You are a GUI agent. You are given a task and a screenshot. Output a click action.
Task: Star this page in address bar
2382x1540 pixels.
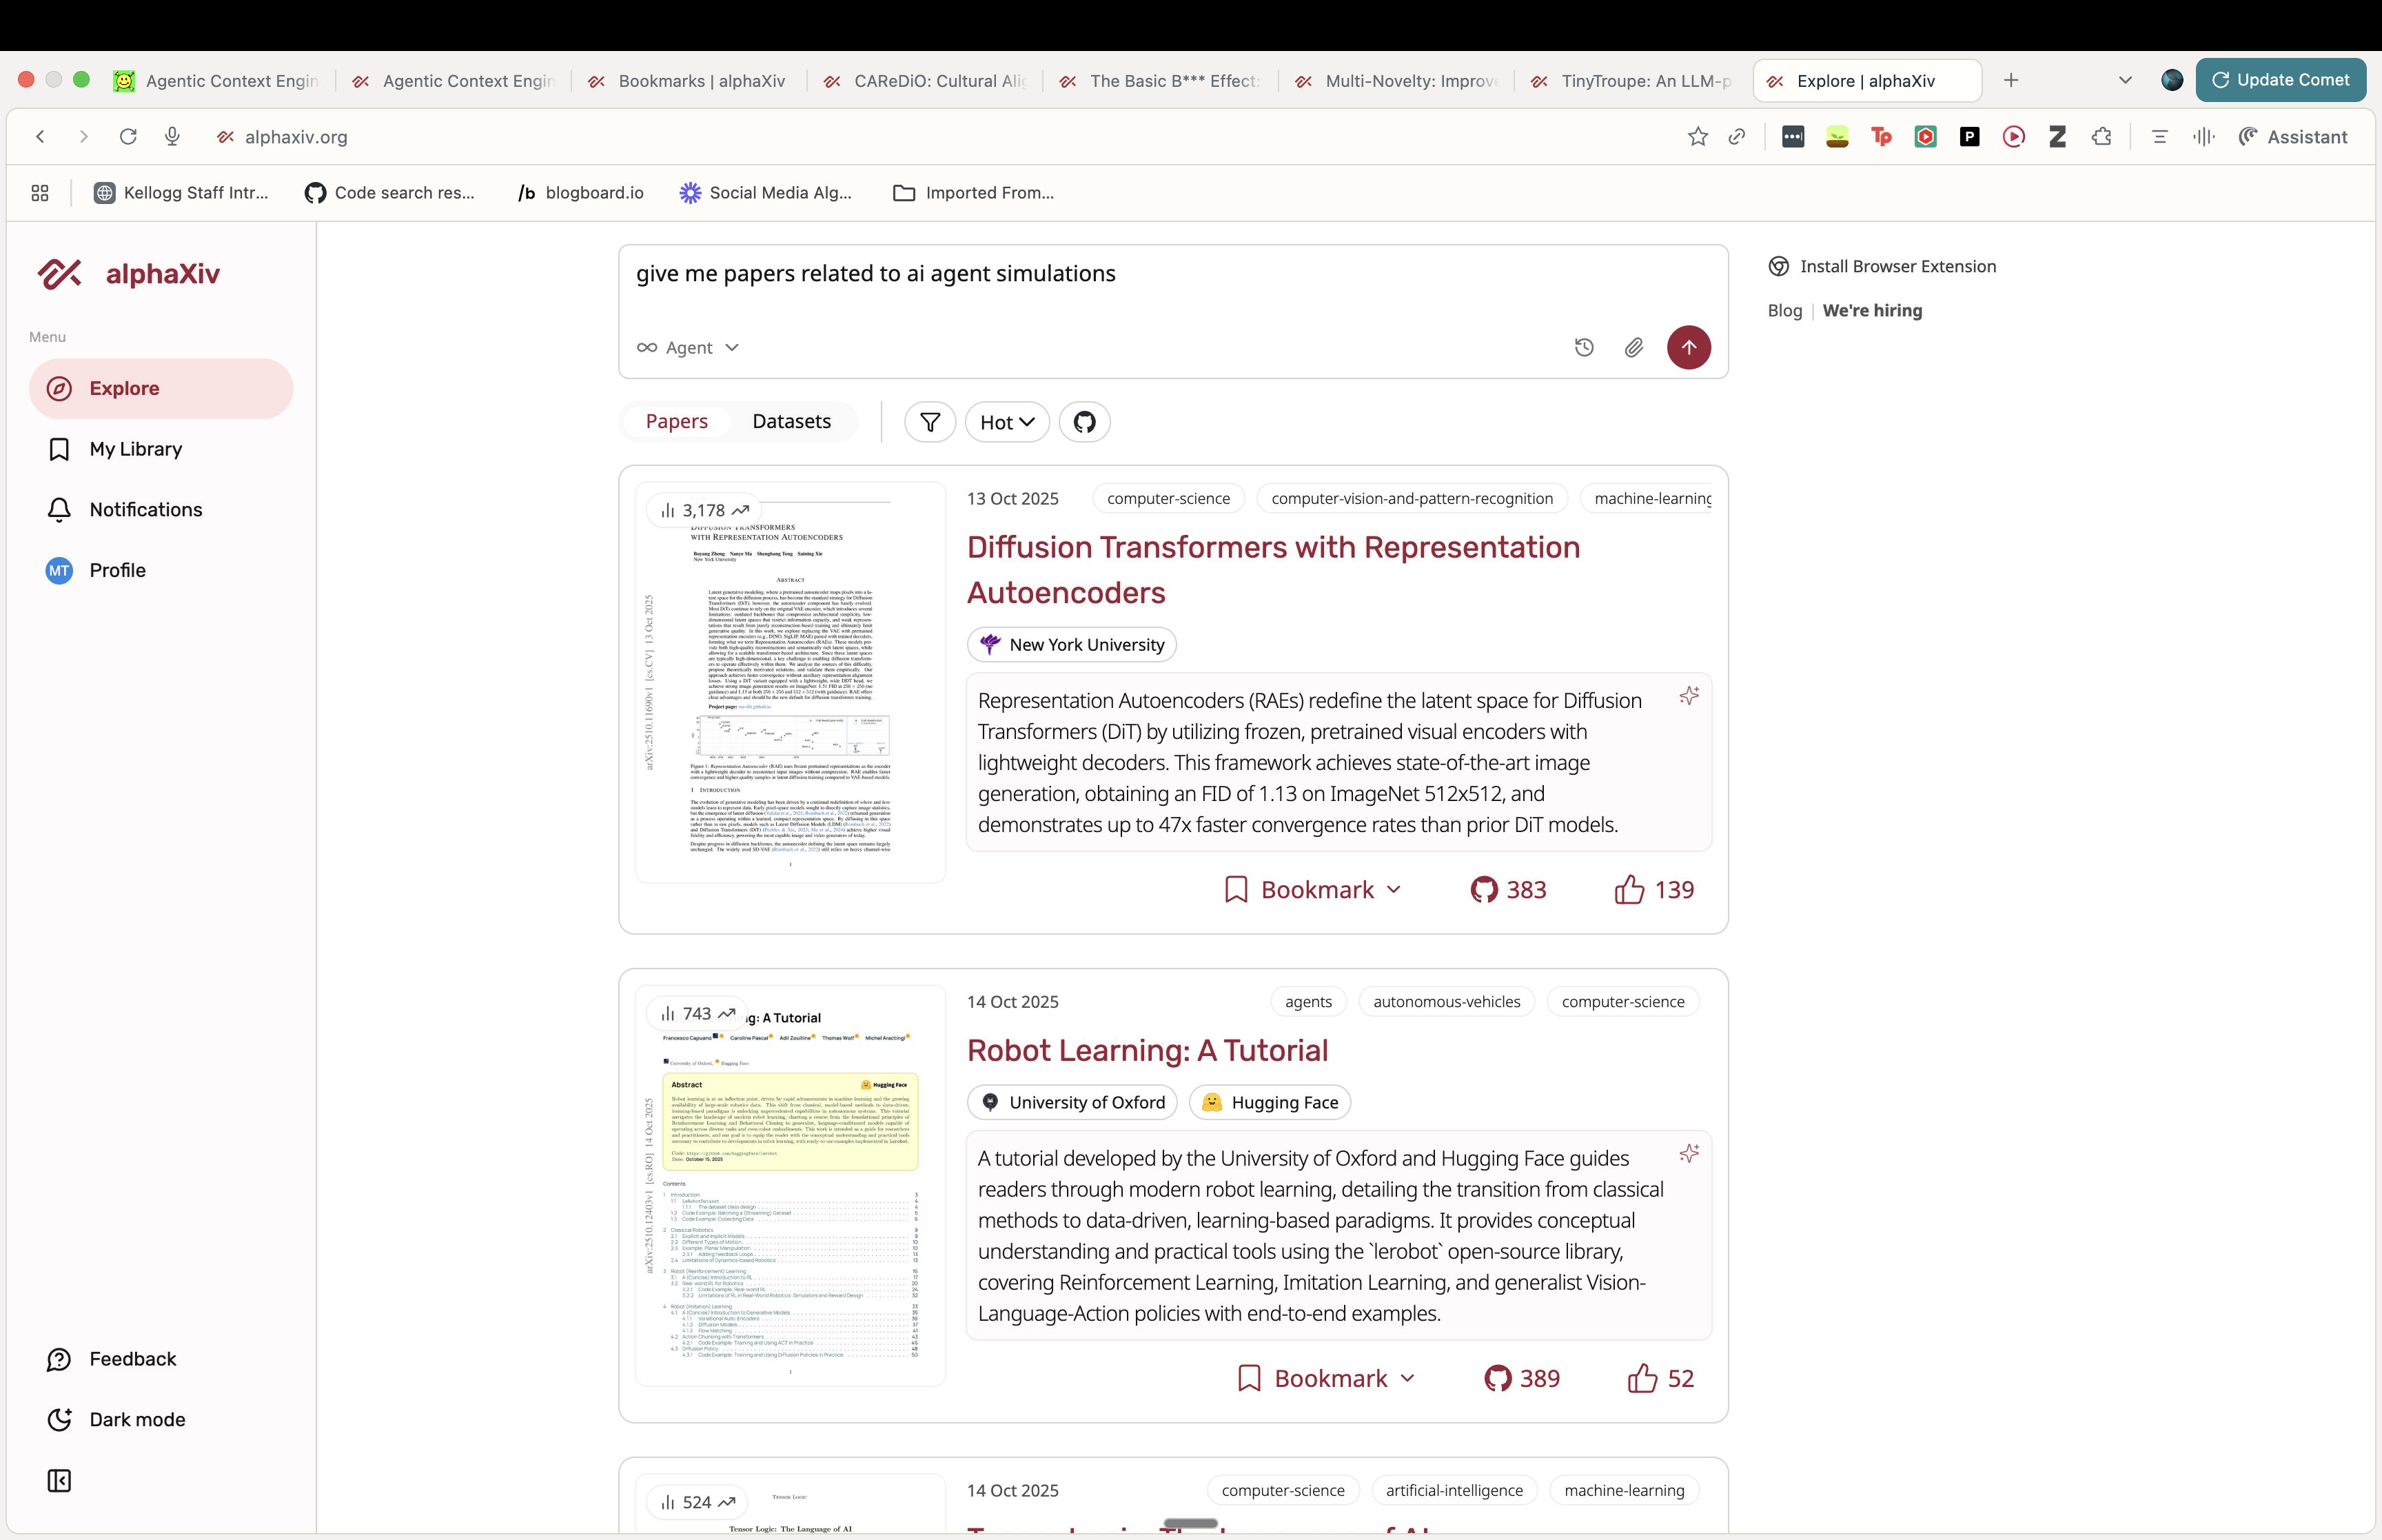pos(1698,137)
